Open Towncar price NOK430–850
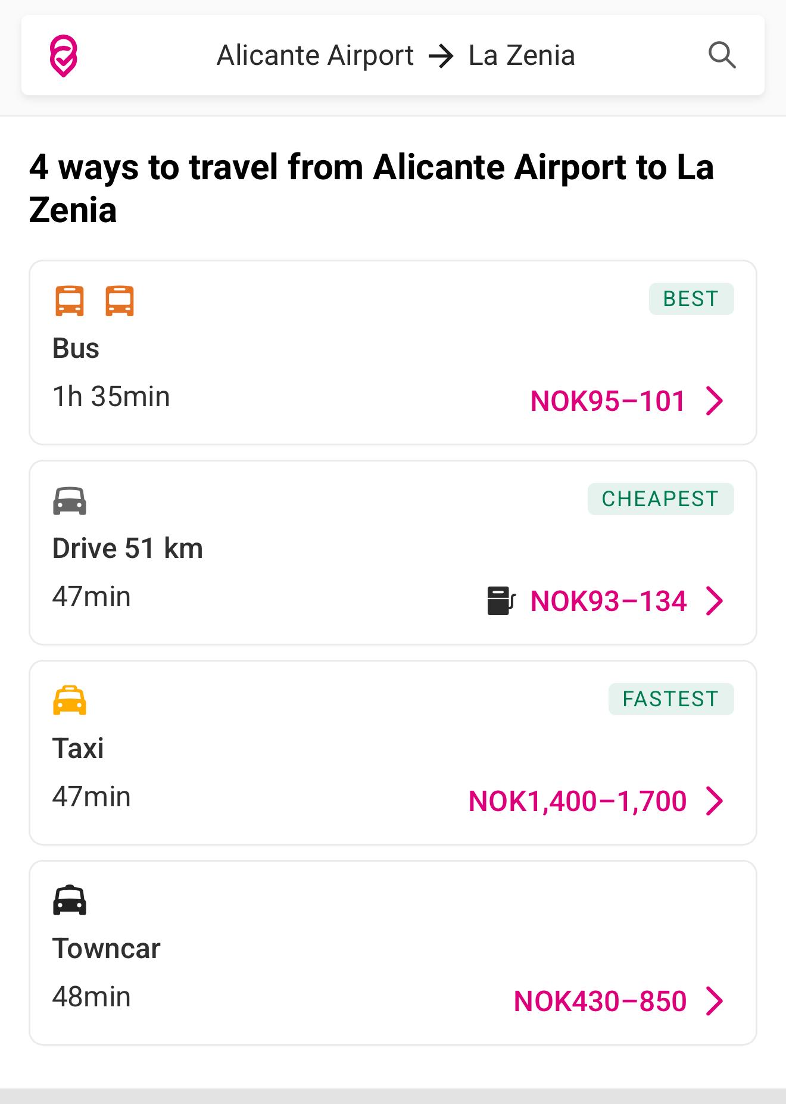 [600, 1001]
